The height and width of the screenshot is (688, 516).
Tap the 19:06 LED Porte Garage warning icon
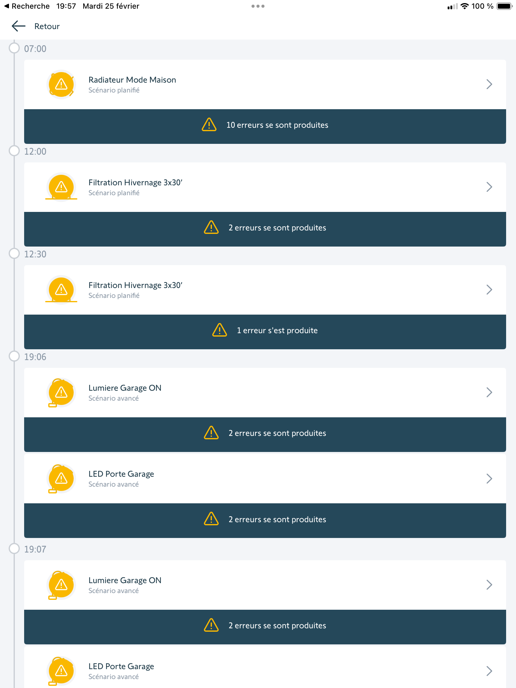[x=61, y=479]
